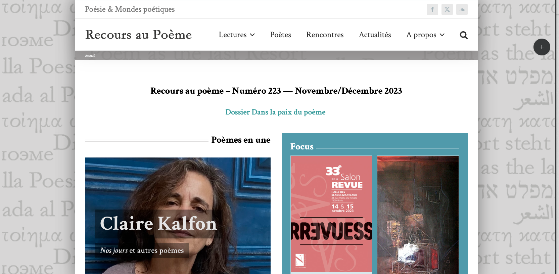Click the search magnifier icon
Image resolution: width=559 pixels, height=274 pixels.
pos(464,35)
